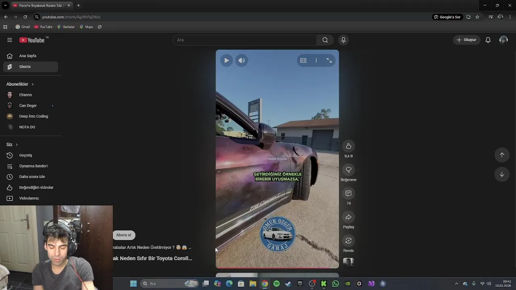Click the address bar URL

[71, 17]
